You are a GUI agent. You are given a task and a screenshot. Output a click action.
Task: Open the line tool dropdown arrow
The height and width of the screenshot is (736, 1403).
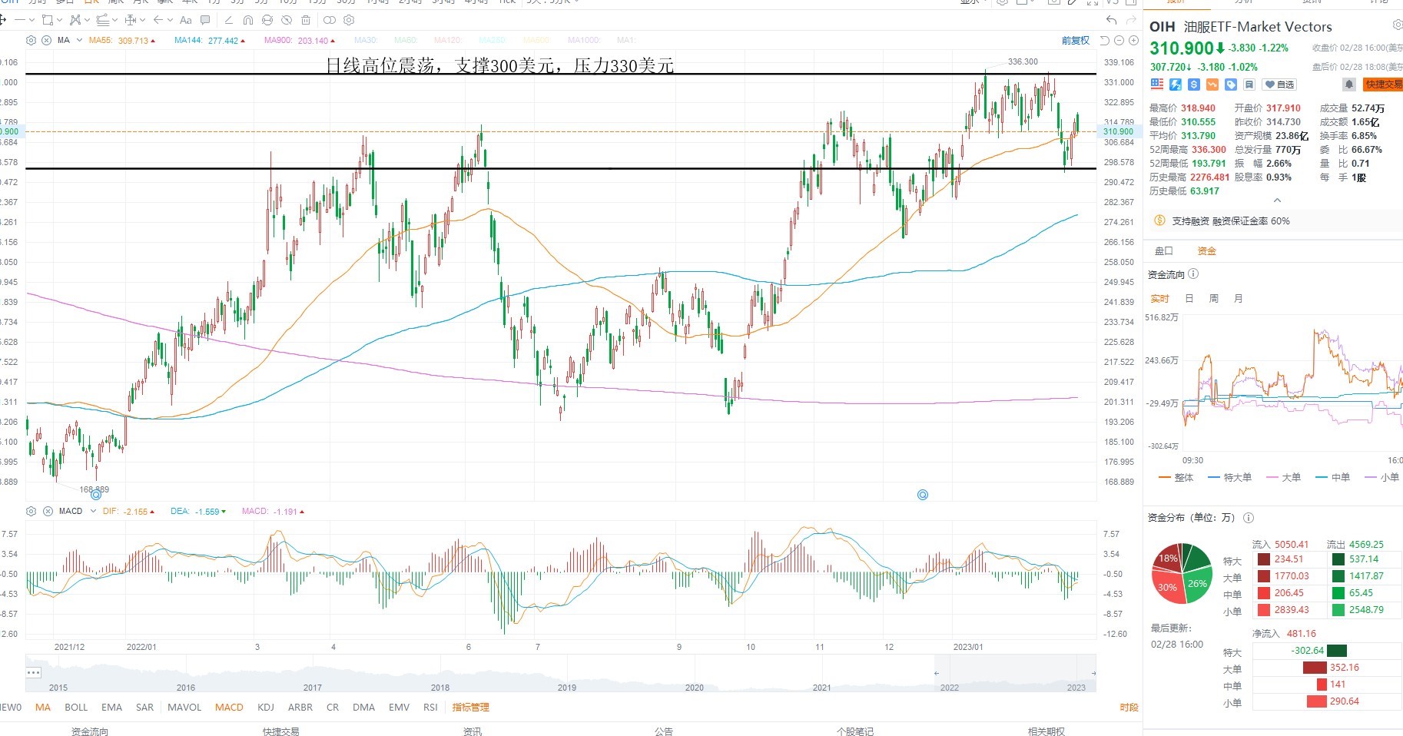(x=32, y=20)
